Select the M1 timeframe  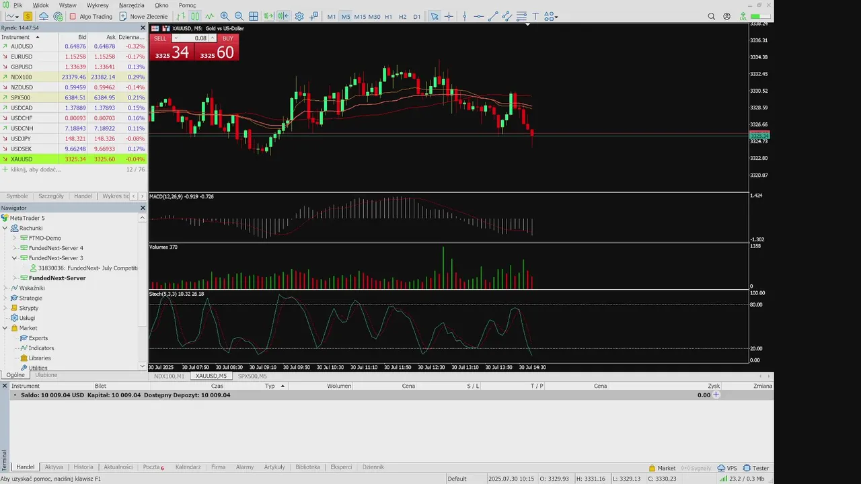click(332, 17)
